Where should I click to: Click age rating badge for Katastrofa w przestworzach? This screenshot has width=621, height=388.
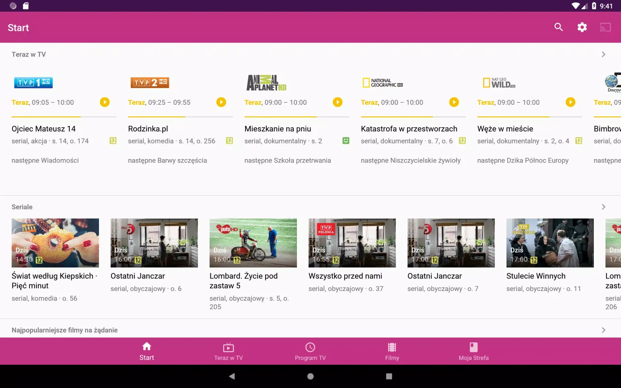(462, 140)
